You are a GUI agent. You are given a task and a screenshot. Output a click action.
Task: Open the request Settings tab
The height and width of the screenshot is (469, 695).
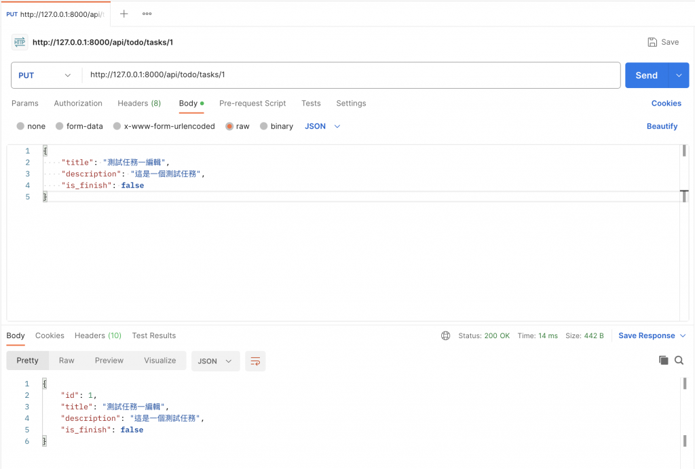pos(351,103)
